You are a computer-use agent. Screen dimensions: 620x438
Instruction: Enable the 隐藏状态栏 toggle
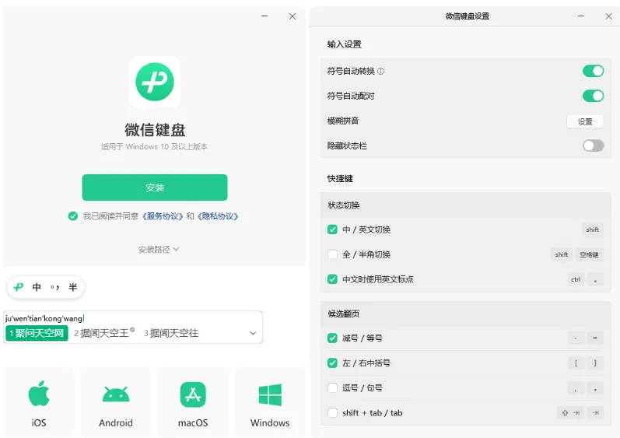pos(593,145)
